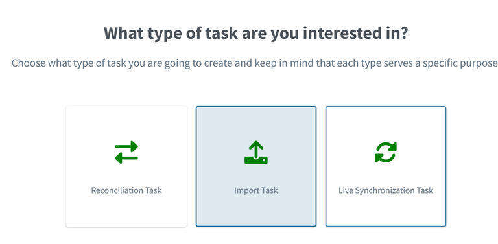Select the Reconciliation Task card
Screen dimensions: 498x244
coord(126,166)
